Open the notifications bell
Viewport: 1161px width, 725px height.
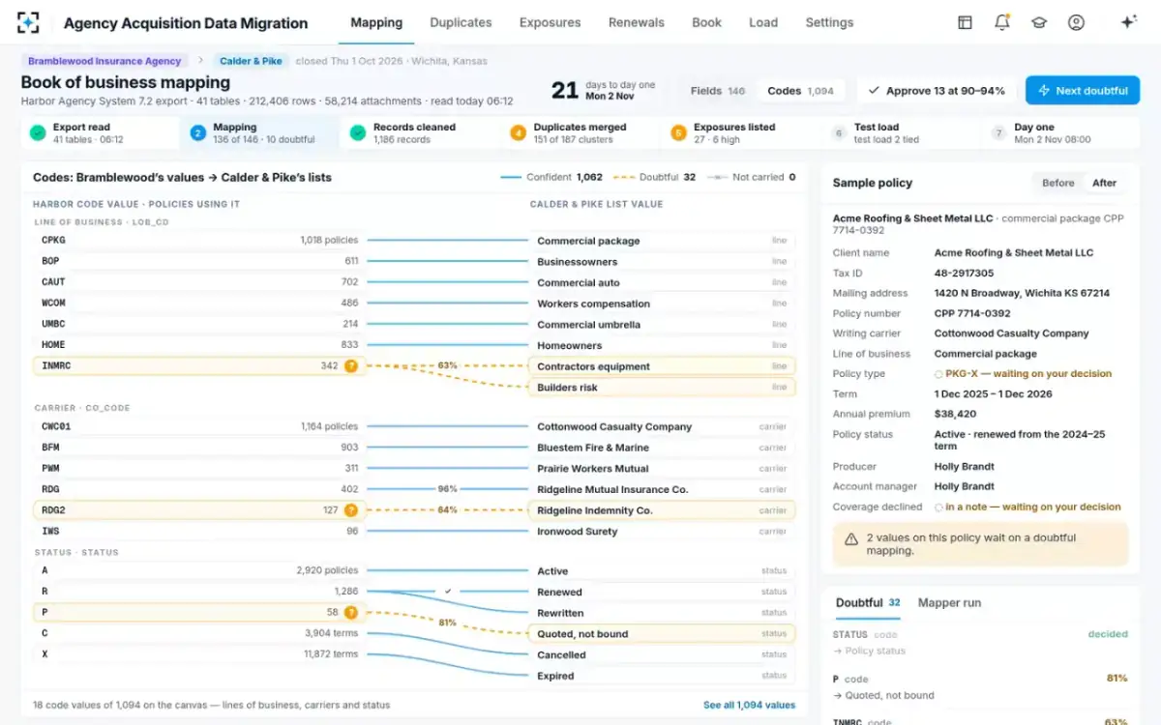coord(1001,22)
